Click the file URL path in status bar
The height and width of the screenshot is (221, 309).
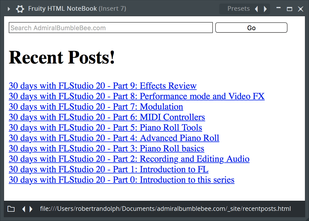(x=165, y=209)
